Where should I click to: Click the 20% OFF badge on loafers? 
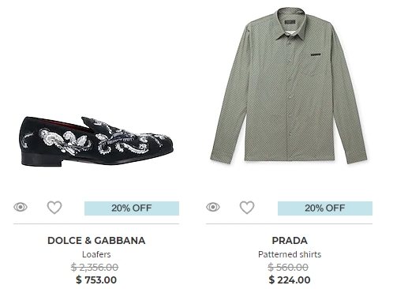tap(132, 208)
